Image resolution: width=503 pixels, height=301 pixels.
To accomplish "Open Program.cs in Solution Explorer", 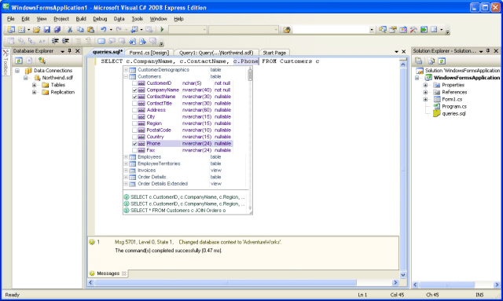I will 454,107.
